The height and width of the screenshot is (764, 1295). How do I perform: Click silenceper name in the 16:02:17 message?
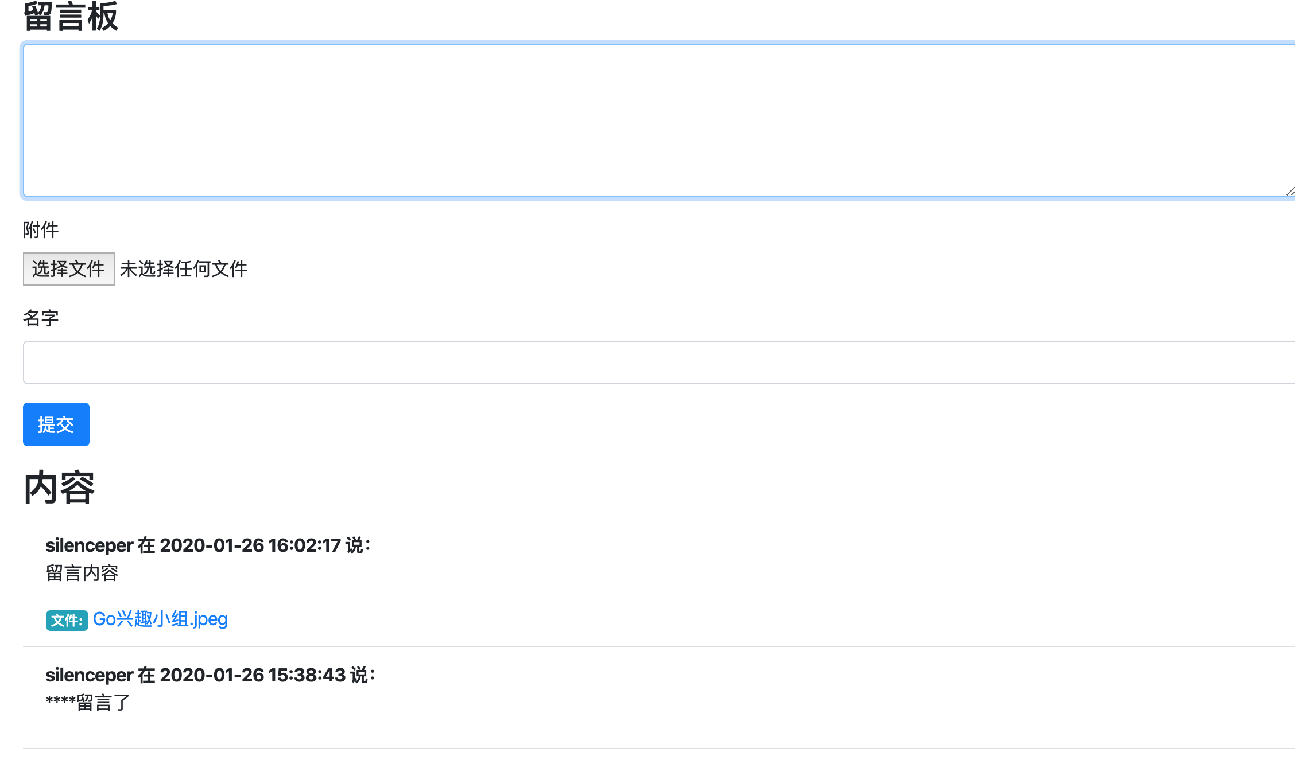(89, 545)
